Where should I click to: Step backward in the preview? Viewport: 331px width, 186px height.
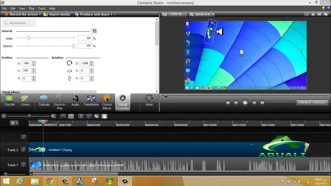236,103
